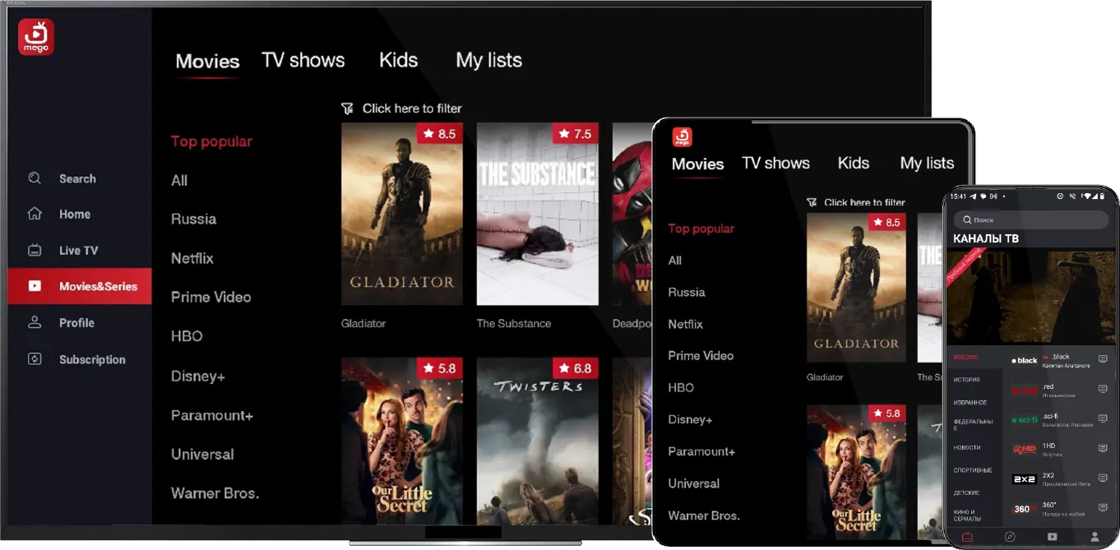Switch to TV shows tab on the TV
The width and height of the screenshot is (1120, 550).
click(x=303, y=60)
